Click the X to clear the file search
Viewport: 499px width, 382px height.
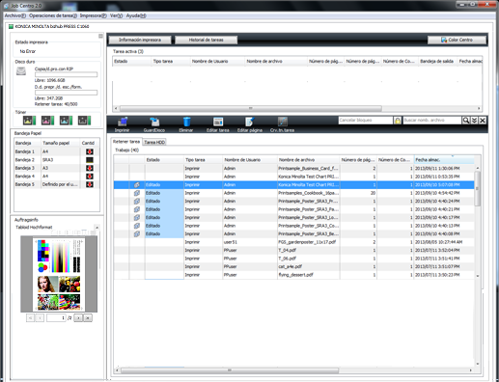tap(483, 121)
